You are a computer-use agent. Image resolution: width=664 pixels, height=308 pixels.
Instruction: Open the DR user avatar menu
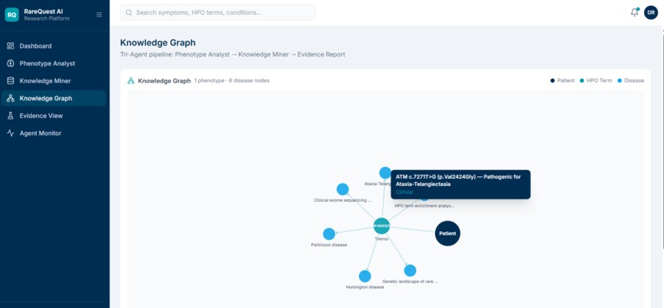(651, 12)
